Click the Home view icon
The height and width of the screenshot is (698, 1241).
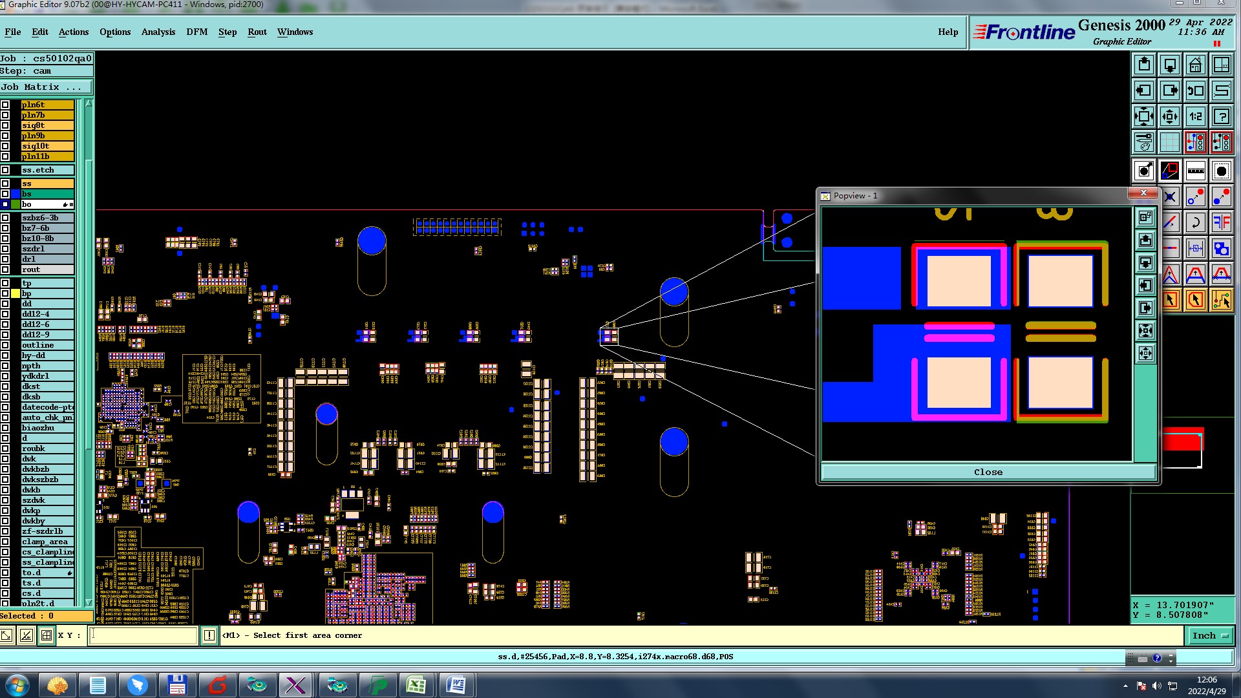1195,65
